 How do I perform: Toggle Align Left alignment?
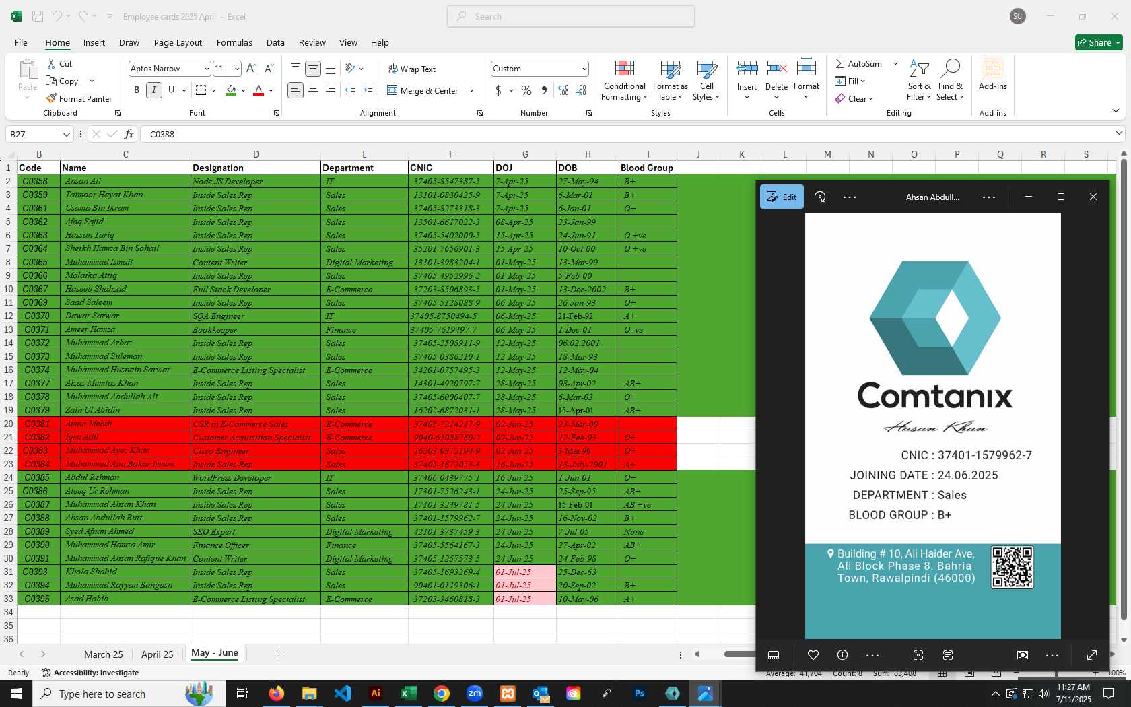click(295, 90)
